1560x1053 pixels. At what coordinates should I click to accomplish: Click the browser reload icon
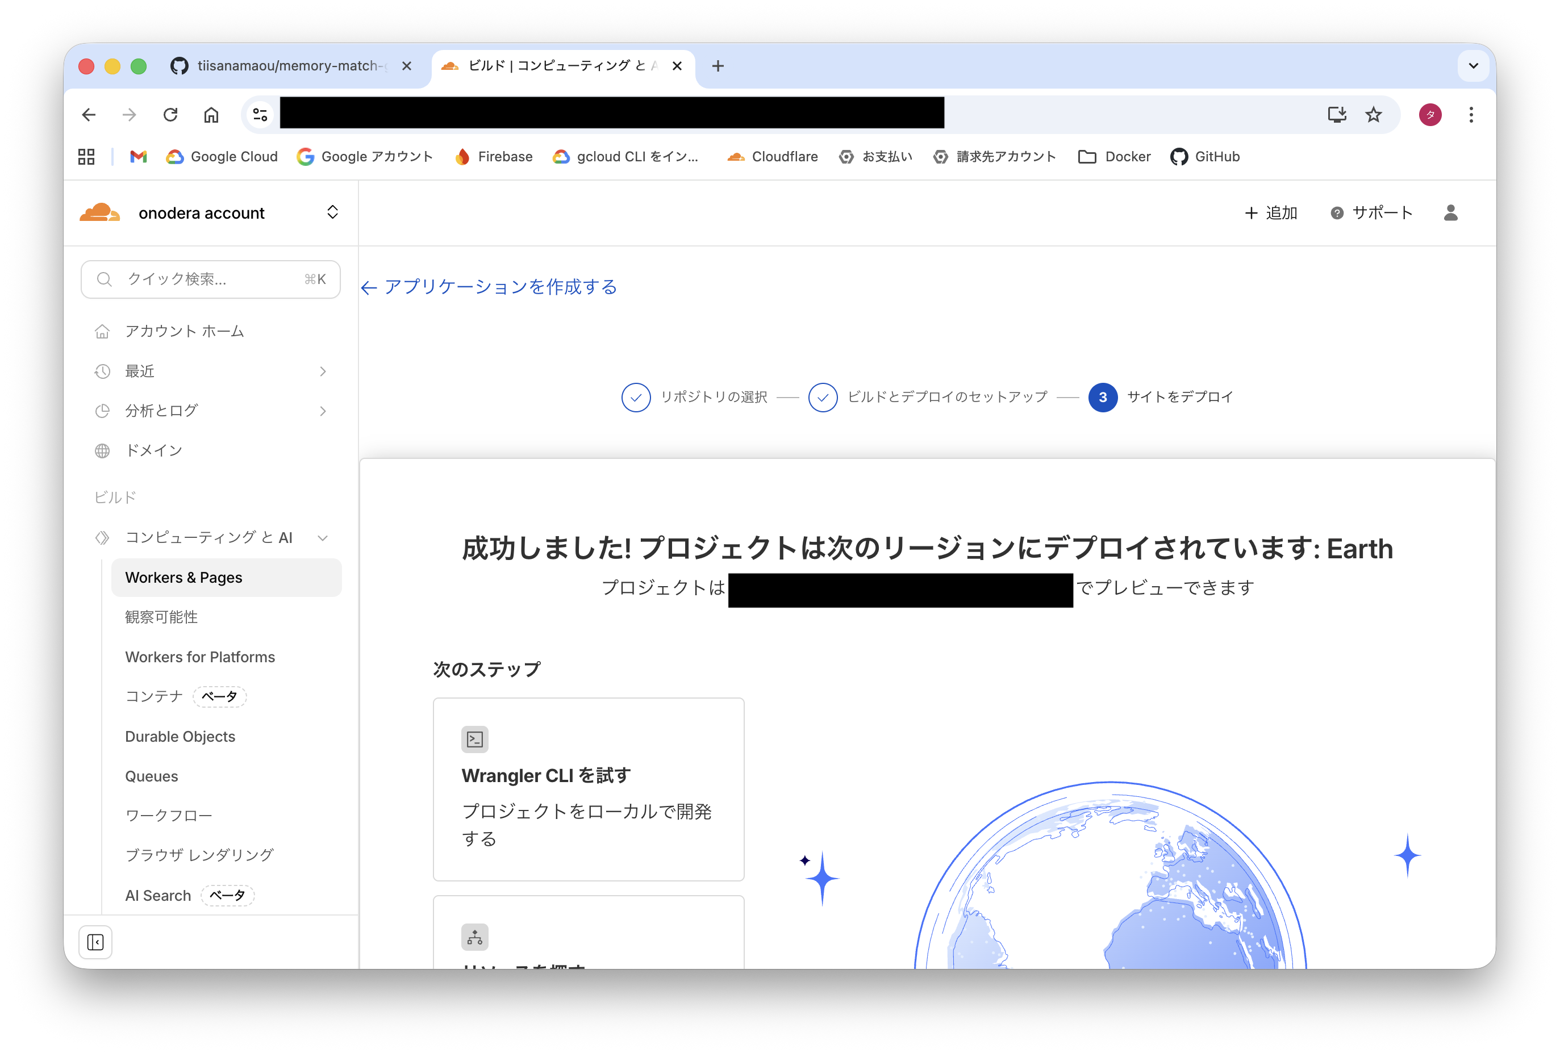click(170, 115)
